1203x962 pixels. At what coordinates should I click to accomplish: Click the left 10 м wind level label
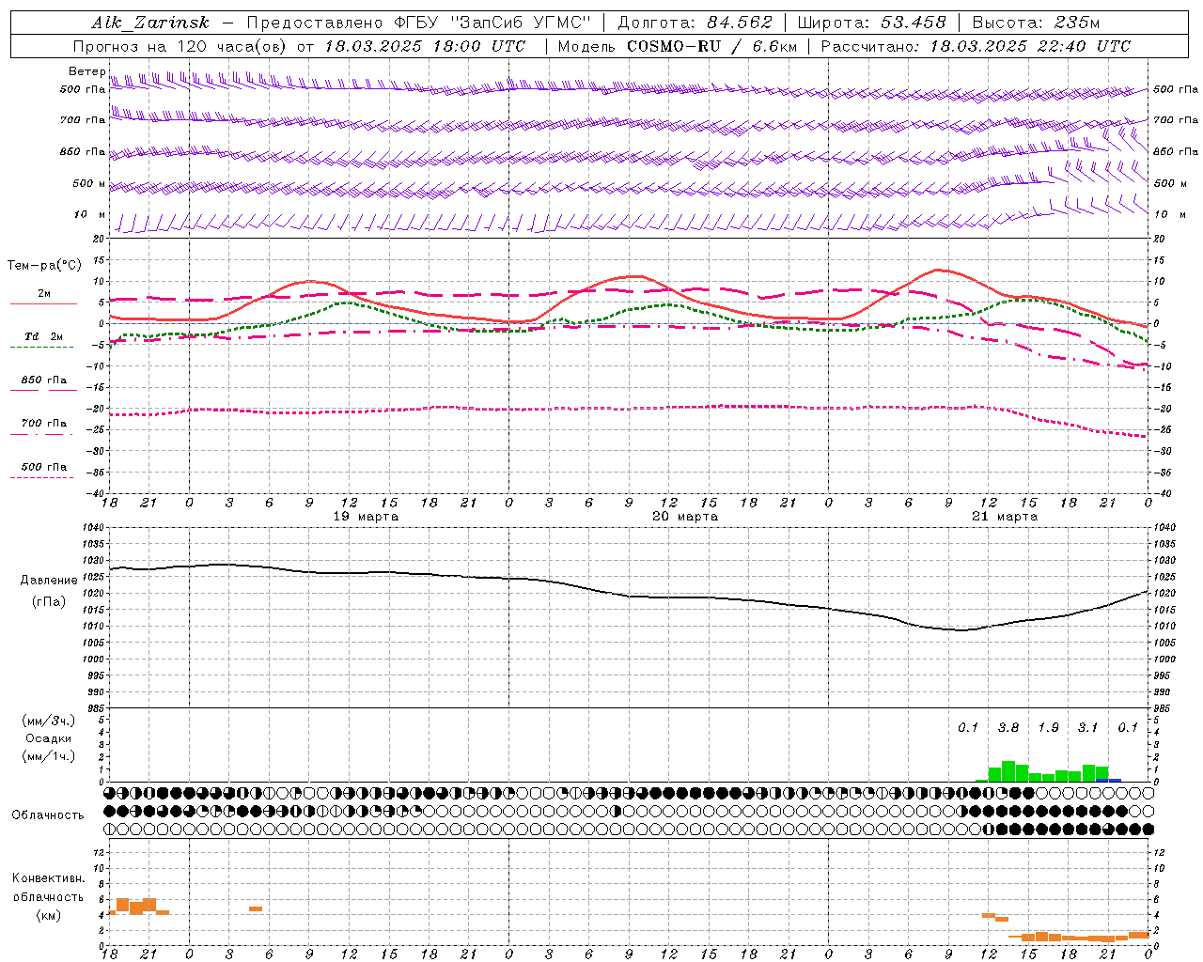[90, 215]
